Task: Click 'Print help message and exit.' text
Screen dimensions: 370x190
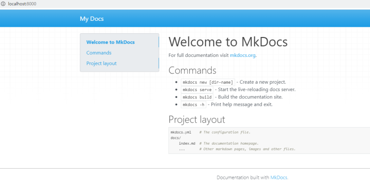Action: [241, 104]
